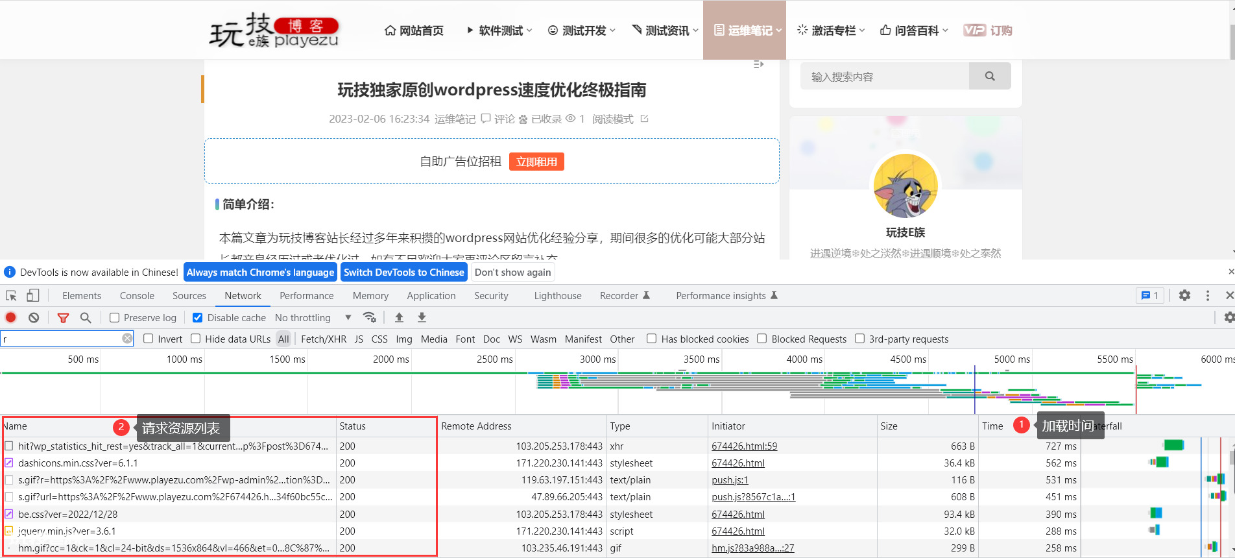Filter requests by Fetch/XHR
The width and height of the screenshot is (1235, 558).
(x=324, y=339)
